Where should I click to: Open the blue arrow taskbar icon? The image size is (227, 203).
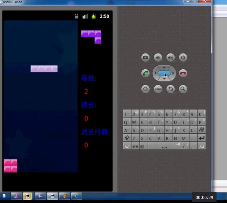point(40,196)
